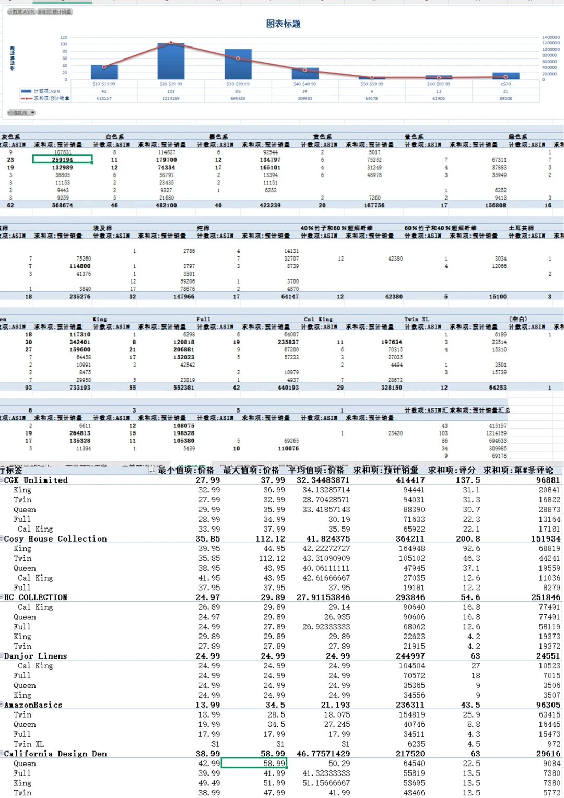This screenshot has width=564, height=798.
Task: Click the 平均值项:价格 column header
Action: (x=316, y=470)
